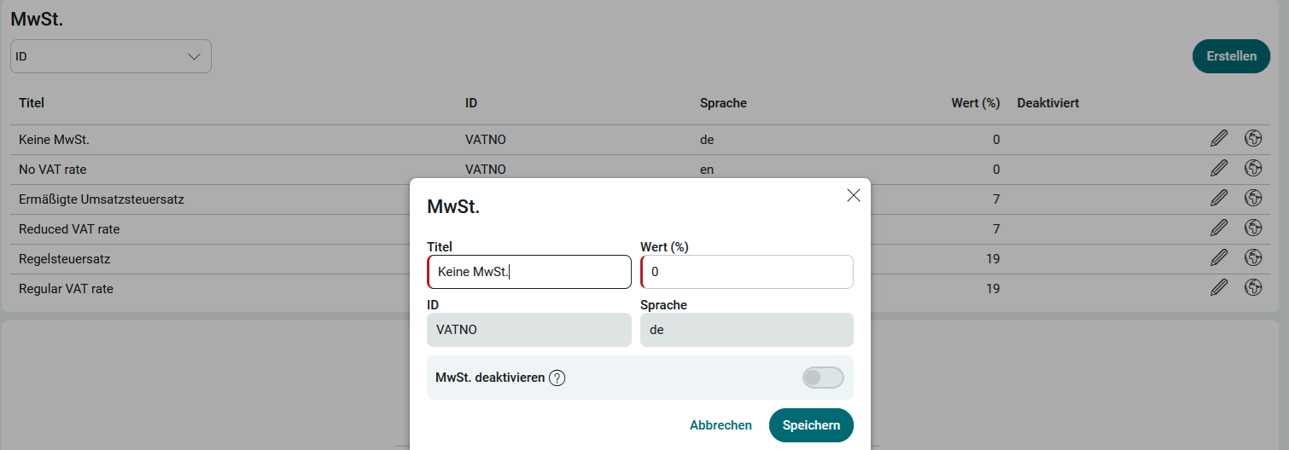This screenshot has width=1289, height=450.
Task: Select the disabled ID field VATNO
Action: [x=529, y=330]
